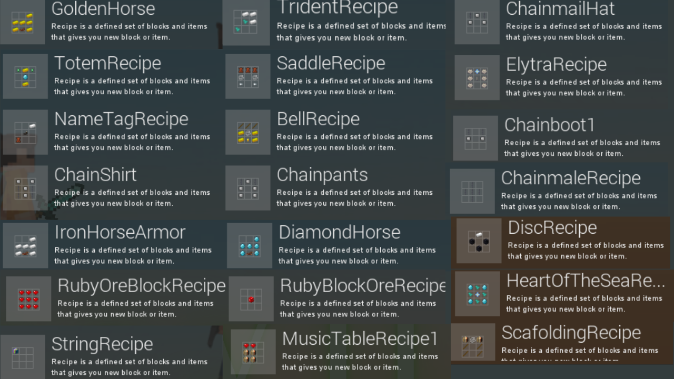The image size is (674, 379).
Task: Click the SaddleRecipe crafting grid icon
Action: (x=248, y=76)
